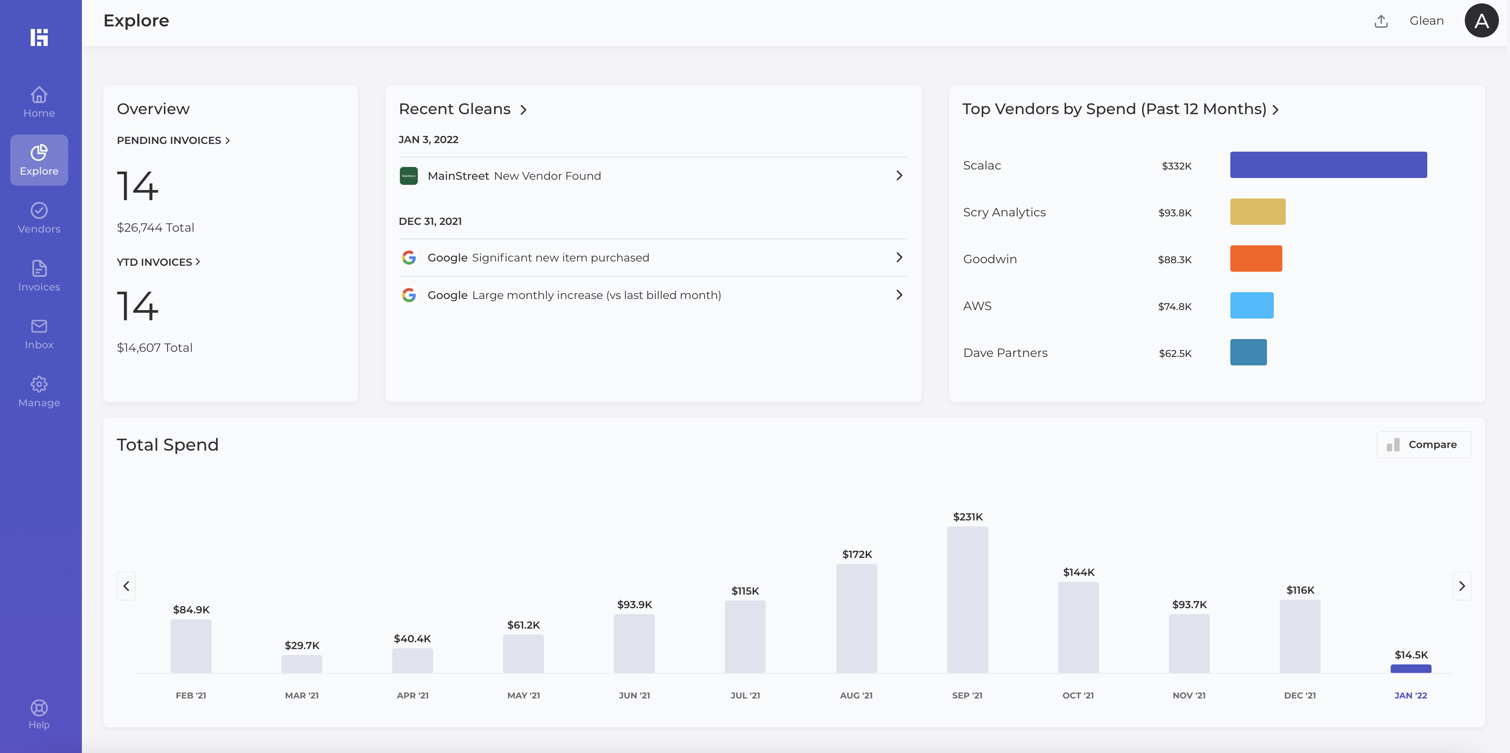Click Scalac's spend bar in vendor chart
The height and width of the screenshot is (753, 1510).
(1328, 164)
